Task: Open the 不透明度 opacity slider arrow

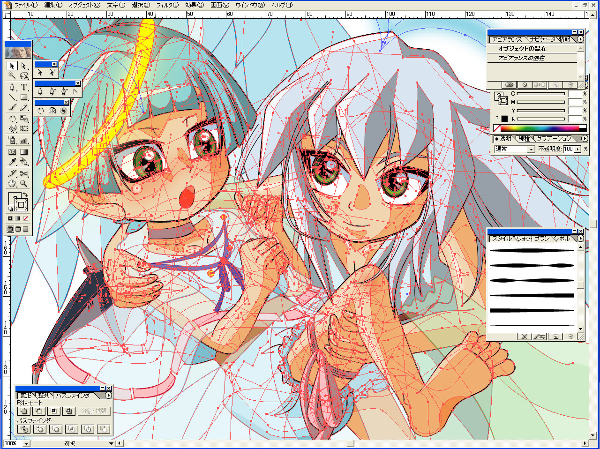Action: [578, 149]
